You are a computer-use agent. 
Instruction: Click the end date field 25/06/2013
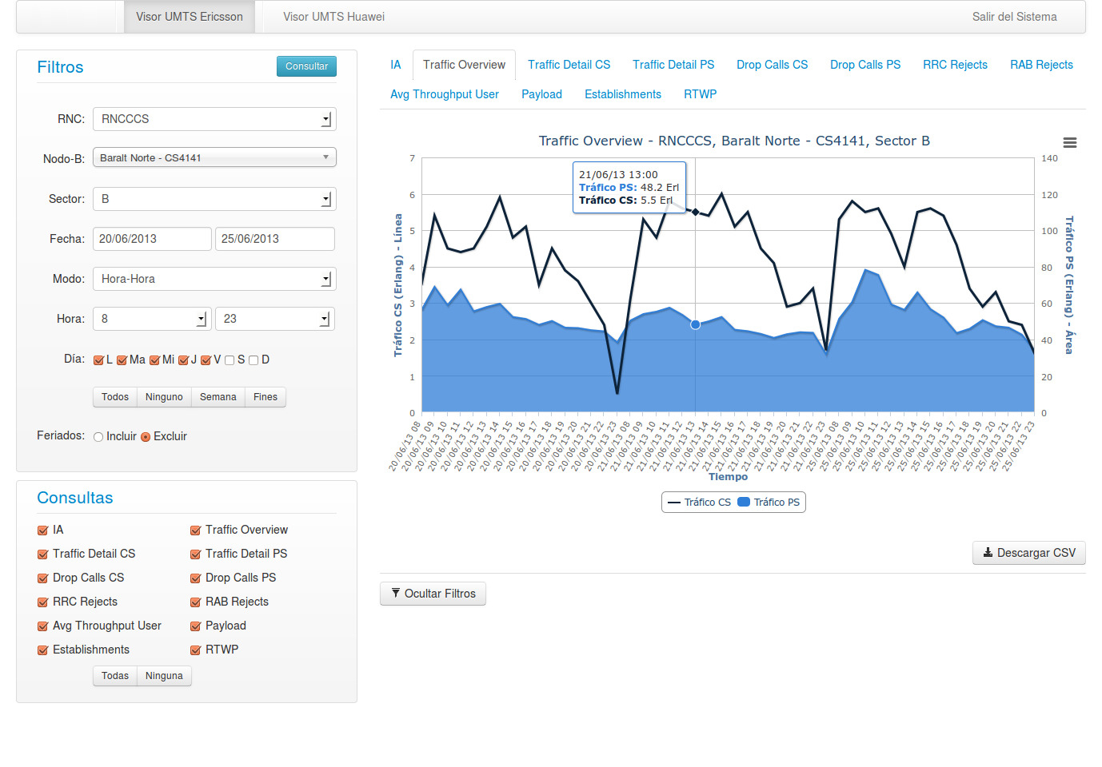(x=275, y=239)
